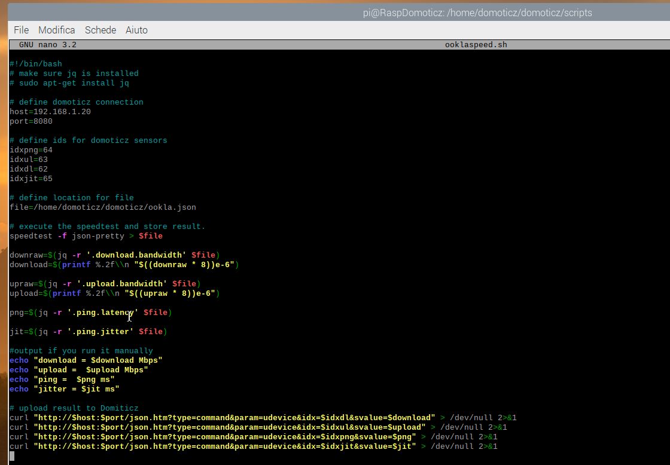Image resolution: width=670 pixels, height=465 pixels.
Task: Open the Modifica menu
Action: coord(56,30)
